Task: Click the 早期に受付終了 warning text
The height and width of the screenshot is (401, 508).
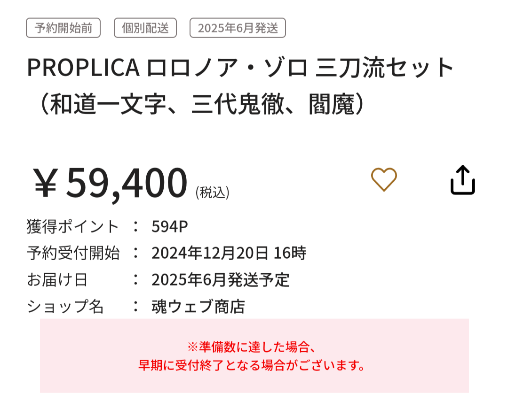Action: pos(252,365)
